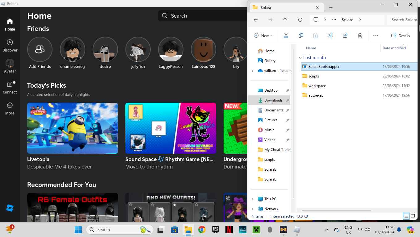
Task: Add a new tab in File Explorer
Action: click(331, 7)
